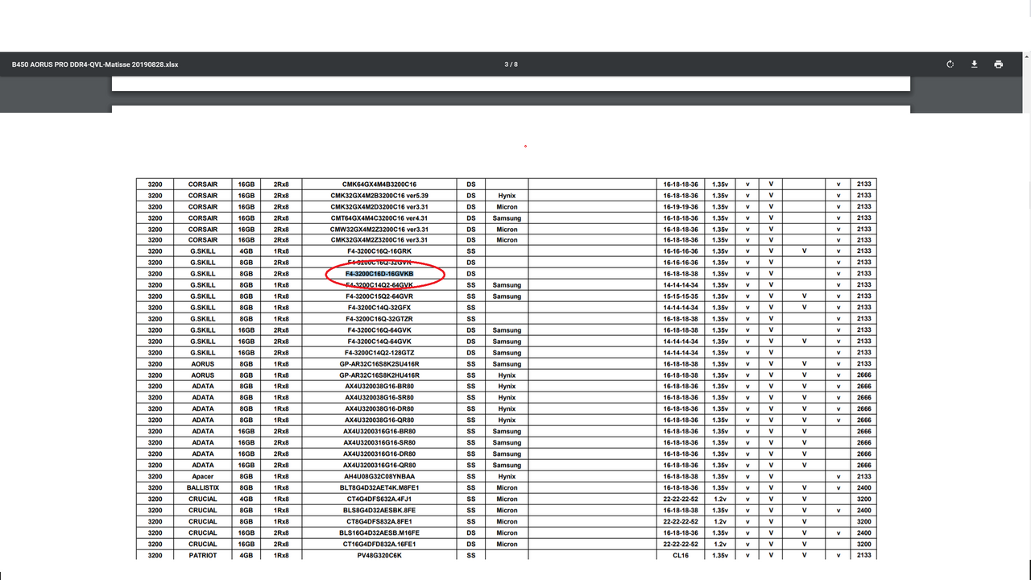Select BLT8G4D32AET4K.M8FE1 model cell
The height and width of the screenshot is (580, 1031).
[379, 488]
